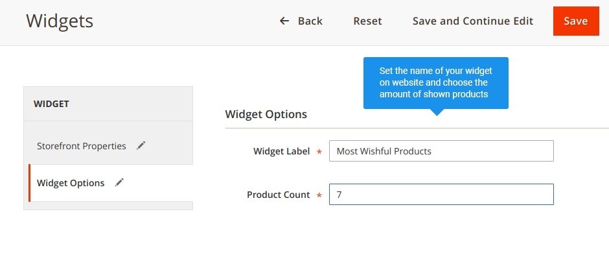
Task: Click the red asterisk beside Widget Label
Action: [x=319, y=152]
